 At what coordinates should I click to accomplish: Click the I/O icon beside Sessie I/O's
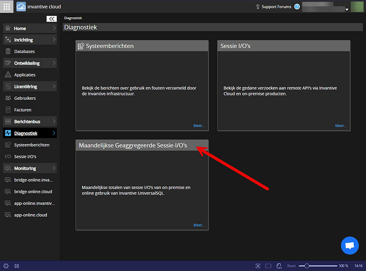tap(8, 156)
